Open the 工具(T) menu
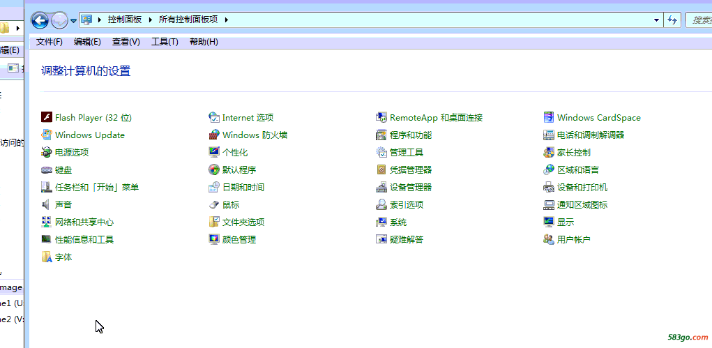This screenshot has width=712, height=348. pos(165,42)
